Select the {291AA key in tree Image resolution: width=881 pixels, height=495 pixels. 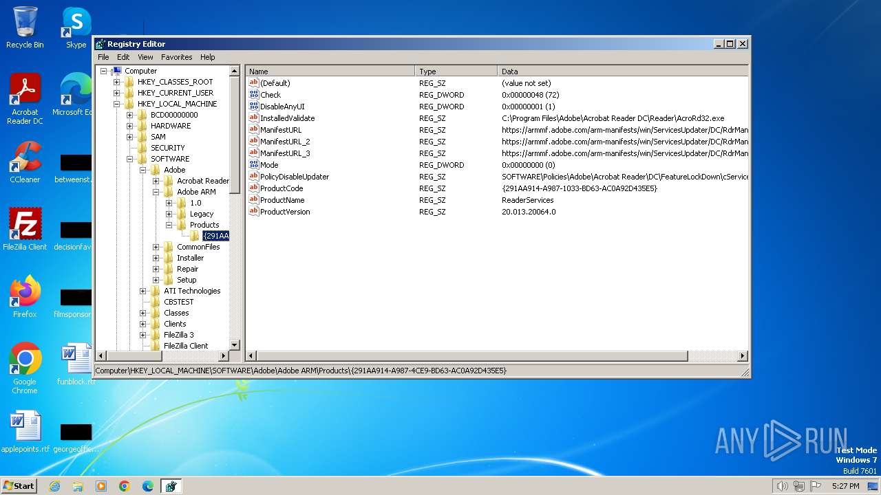215,236
